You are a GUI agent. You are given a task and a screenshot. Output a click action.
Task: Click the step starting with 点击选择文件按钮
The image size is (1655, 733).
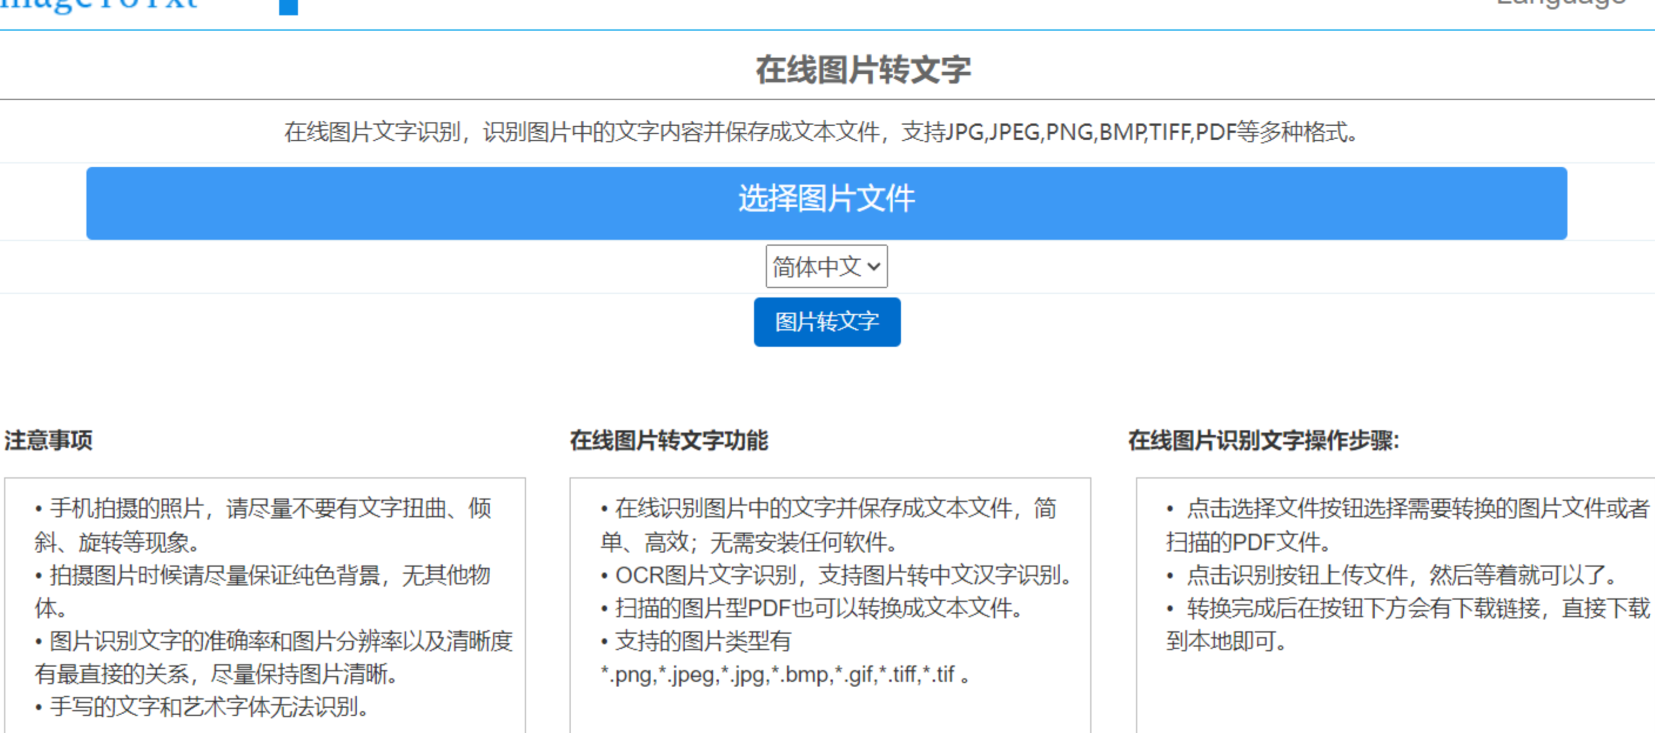1408,525
